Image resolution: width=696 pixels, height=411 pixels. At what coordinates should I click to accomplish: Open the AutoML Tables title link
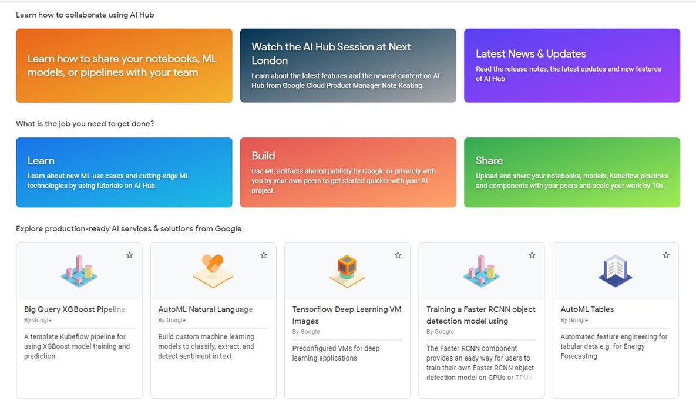[x=587, y=309]
